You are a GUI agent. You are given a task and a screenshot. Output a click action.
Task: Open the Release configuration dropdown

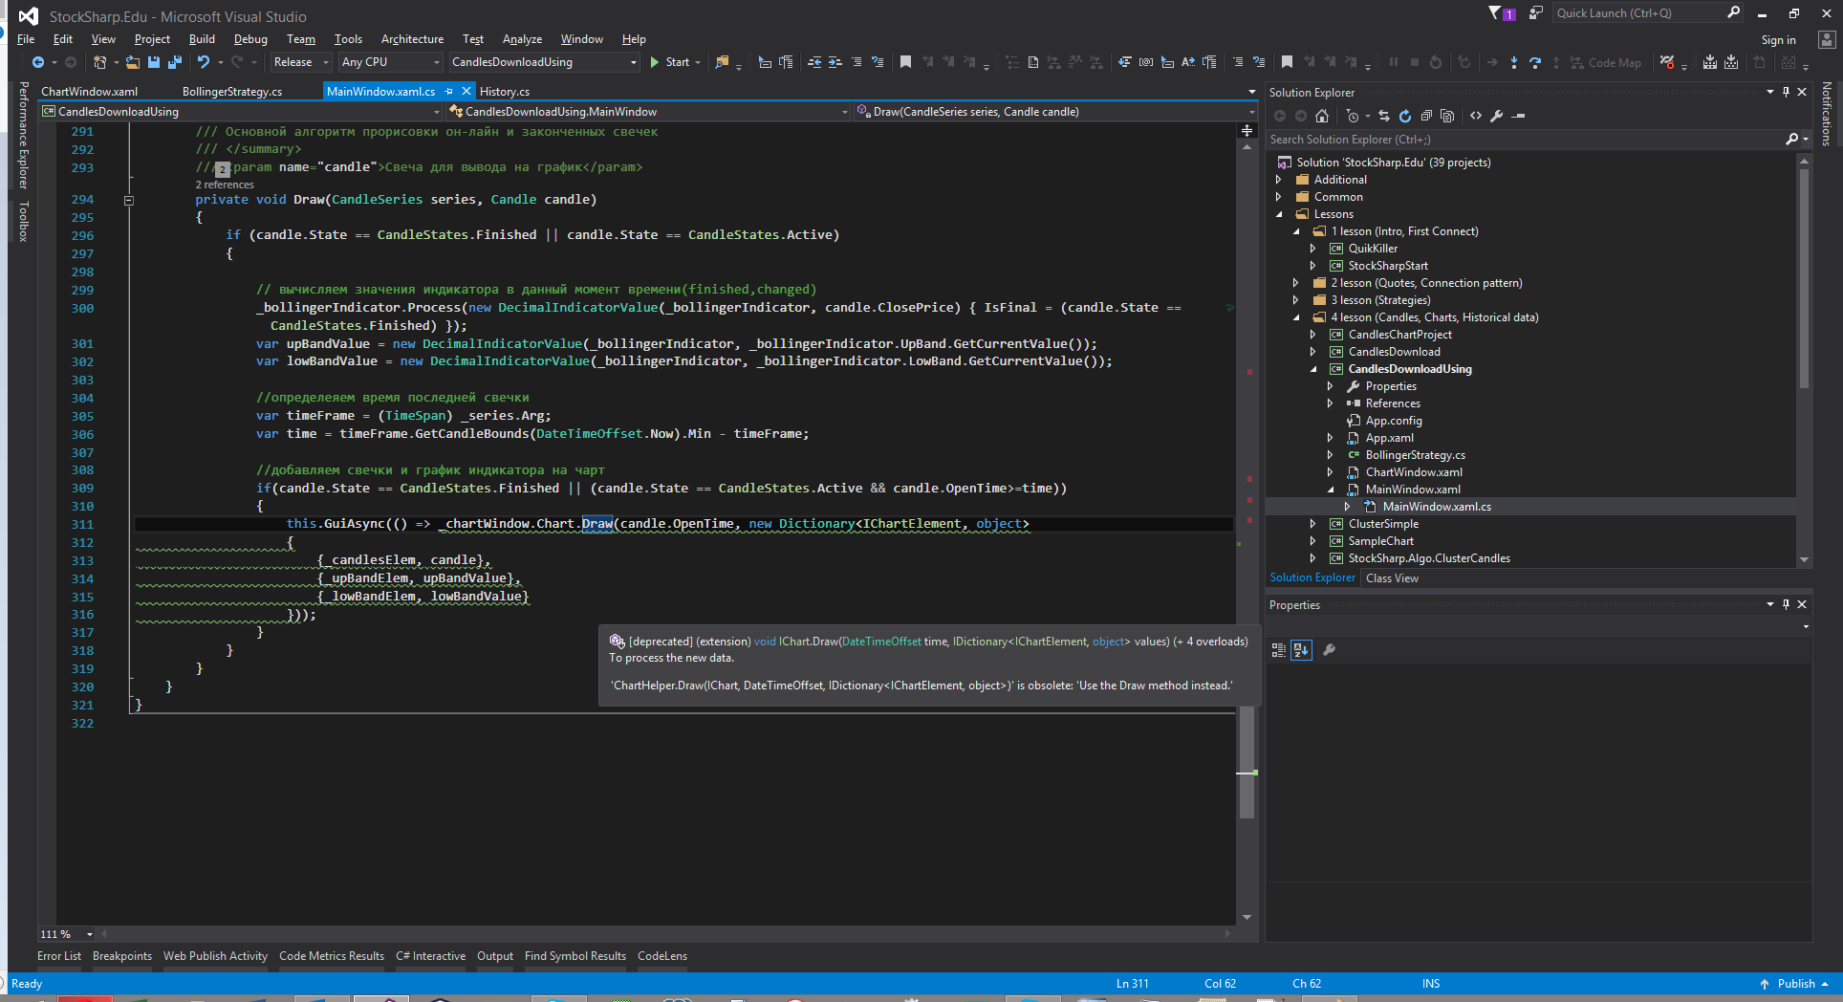[301, 62]
